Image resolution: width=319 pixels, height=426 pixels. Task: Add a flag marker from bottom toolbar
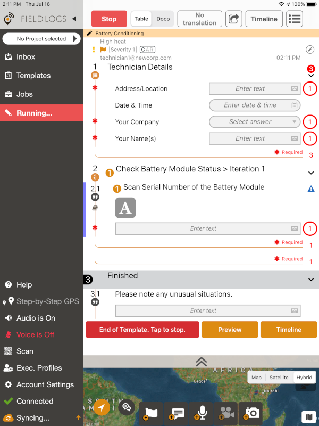pyautogui.click(x=151, y=413)
